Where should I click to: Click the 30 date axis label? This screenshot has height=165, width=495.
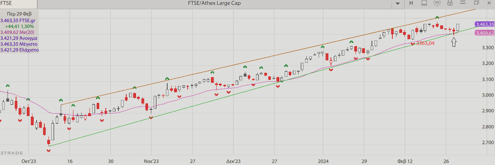[111, 161]
